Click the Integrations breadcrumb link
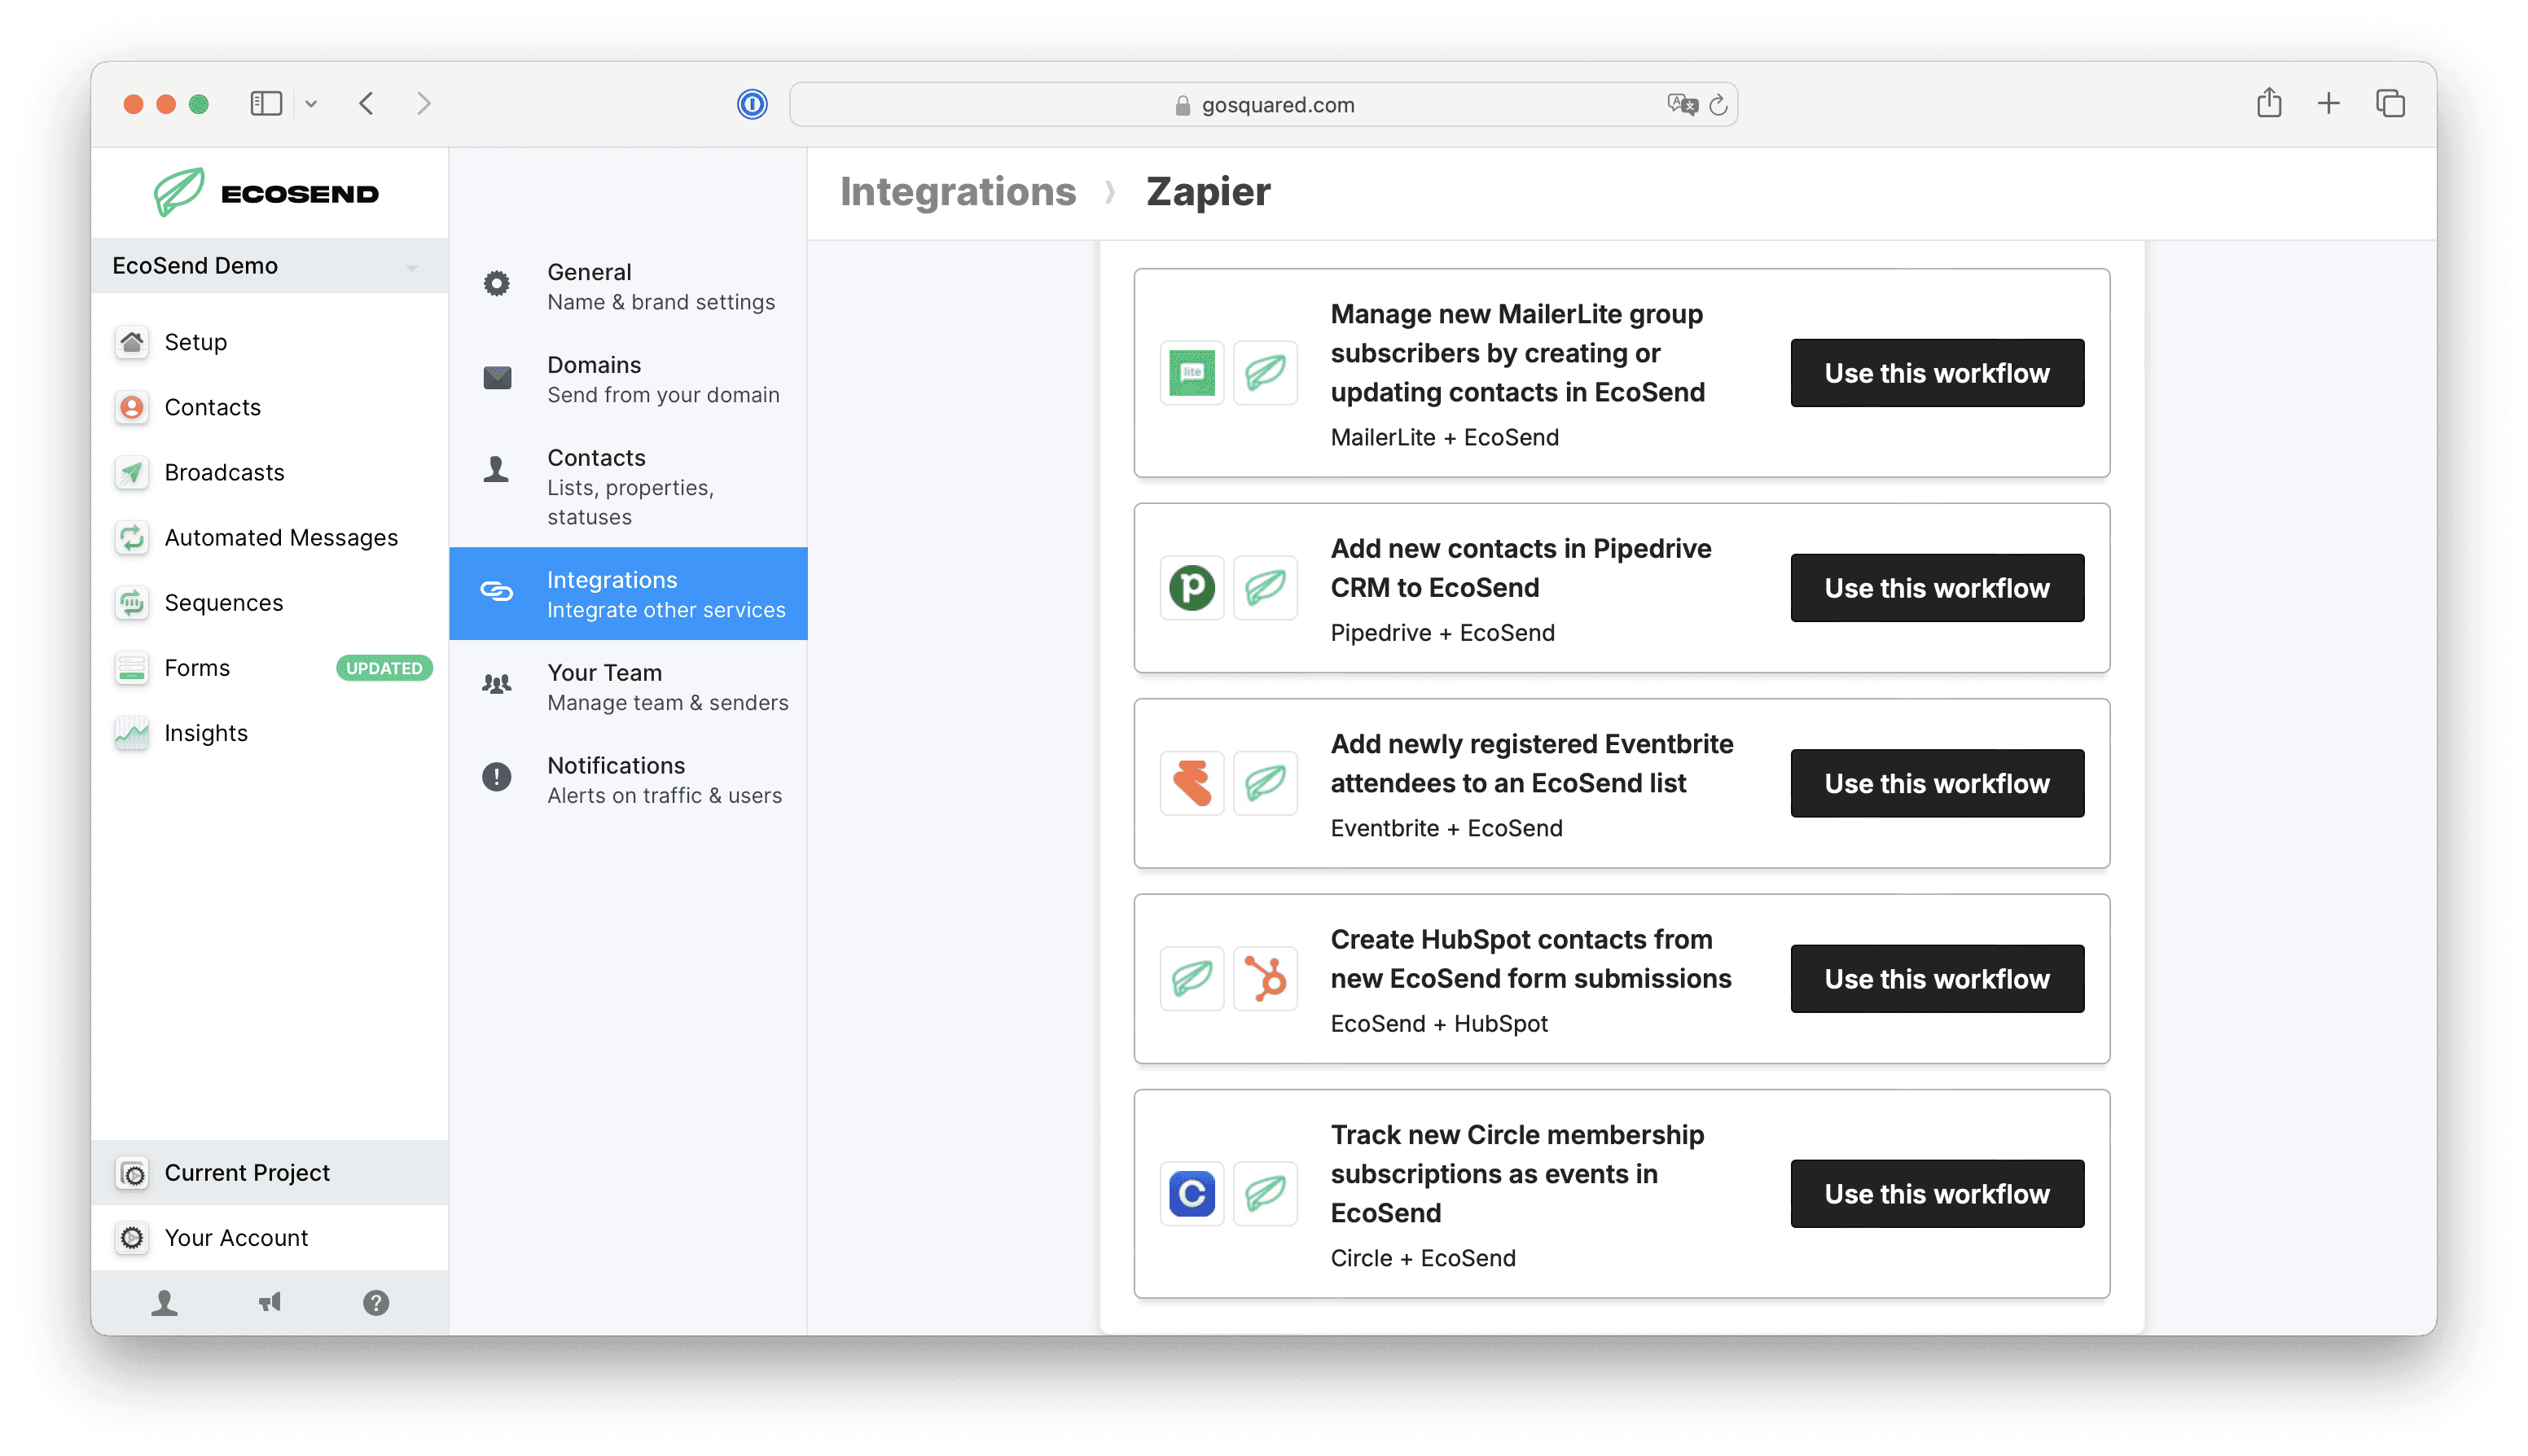Screen dimensions: 2528x1456 coord(957,192)
